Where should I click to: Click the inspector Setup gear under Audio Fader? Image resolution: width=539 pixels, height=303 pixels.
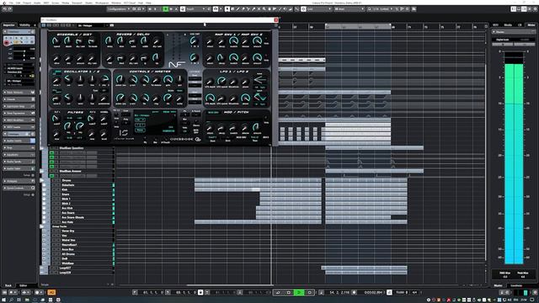click(33, 175)
